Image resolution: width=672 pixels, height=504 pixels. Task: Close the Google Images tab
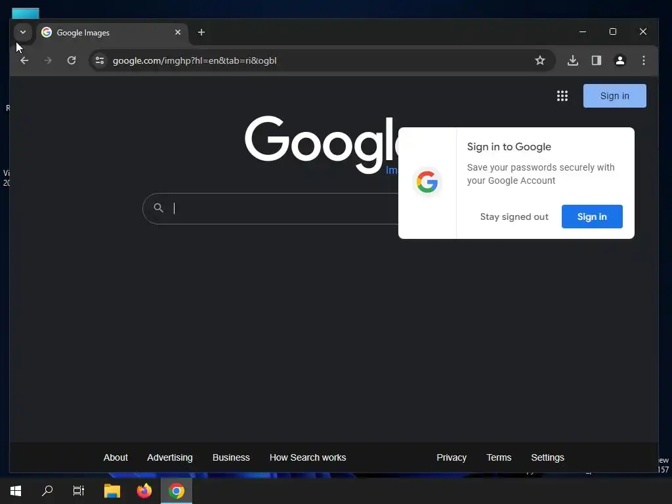[x=178, y=32]
